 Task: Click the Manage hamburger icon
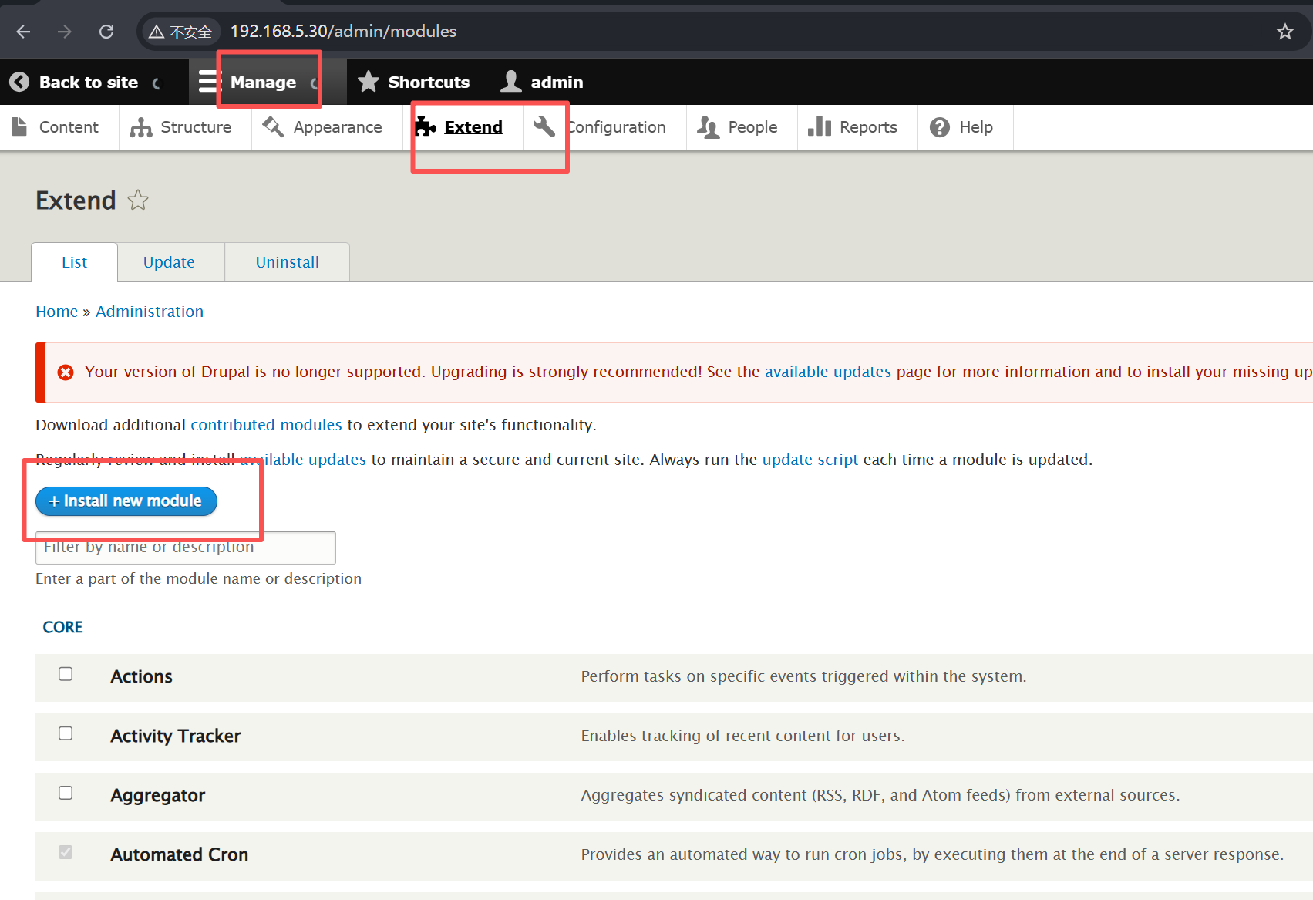pos(208,82)
